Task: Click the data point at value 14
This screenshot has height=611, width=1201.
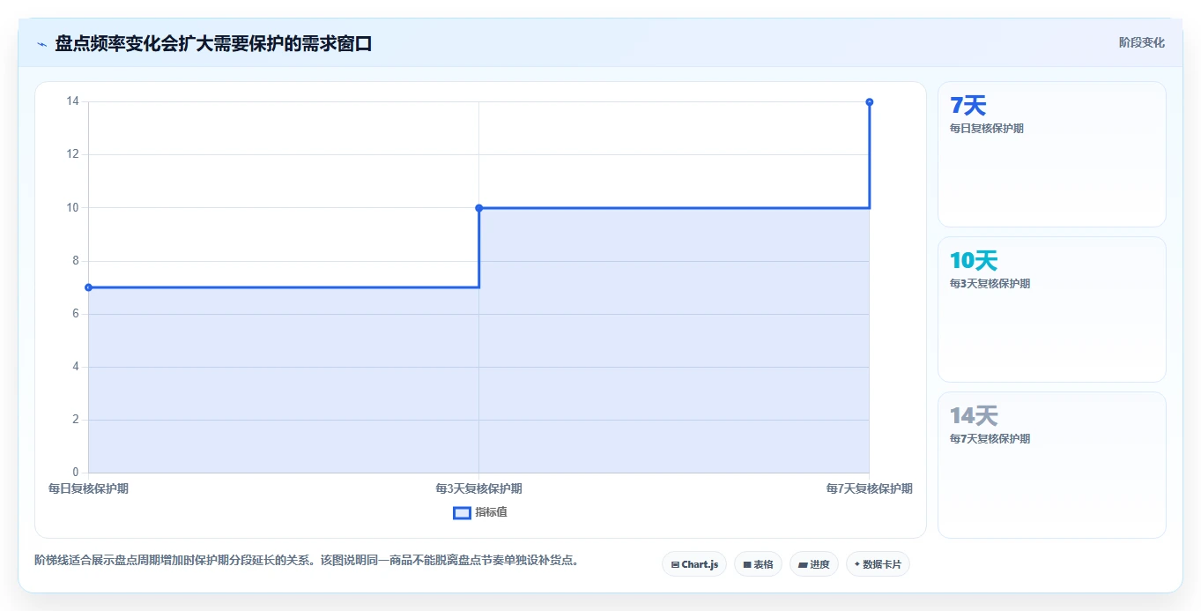Action: point(870,102)
